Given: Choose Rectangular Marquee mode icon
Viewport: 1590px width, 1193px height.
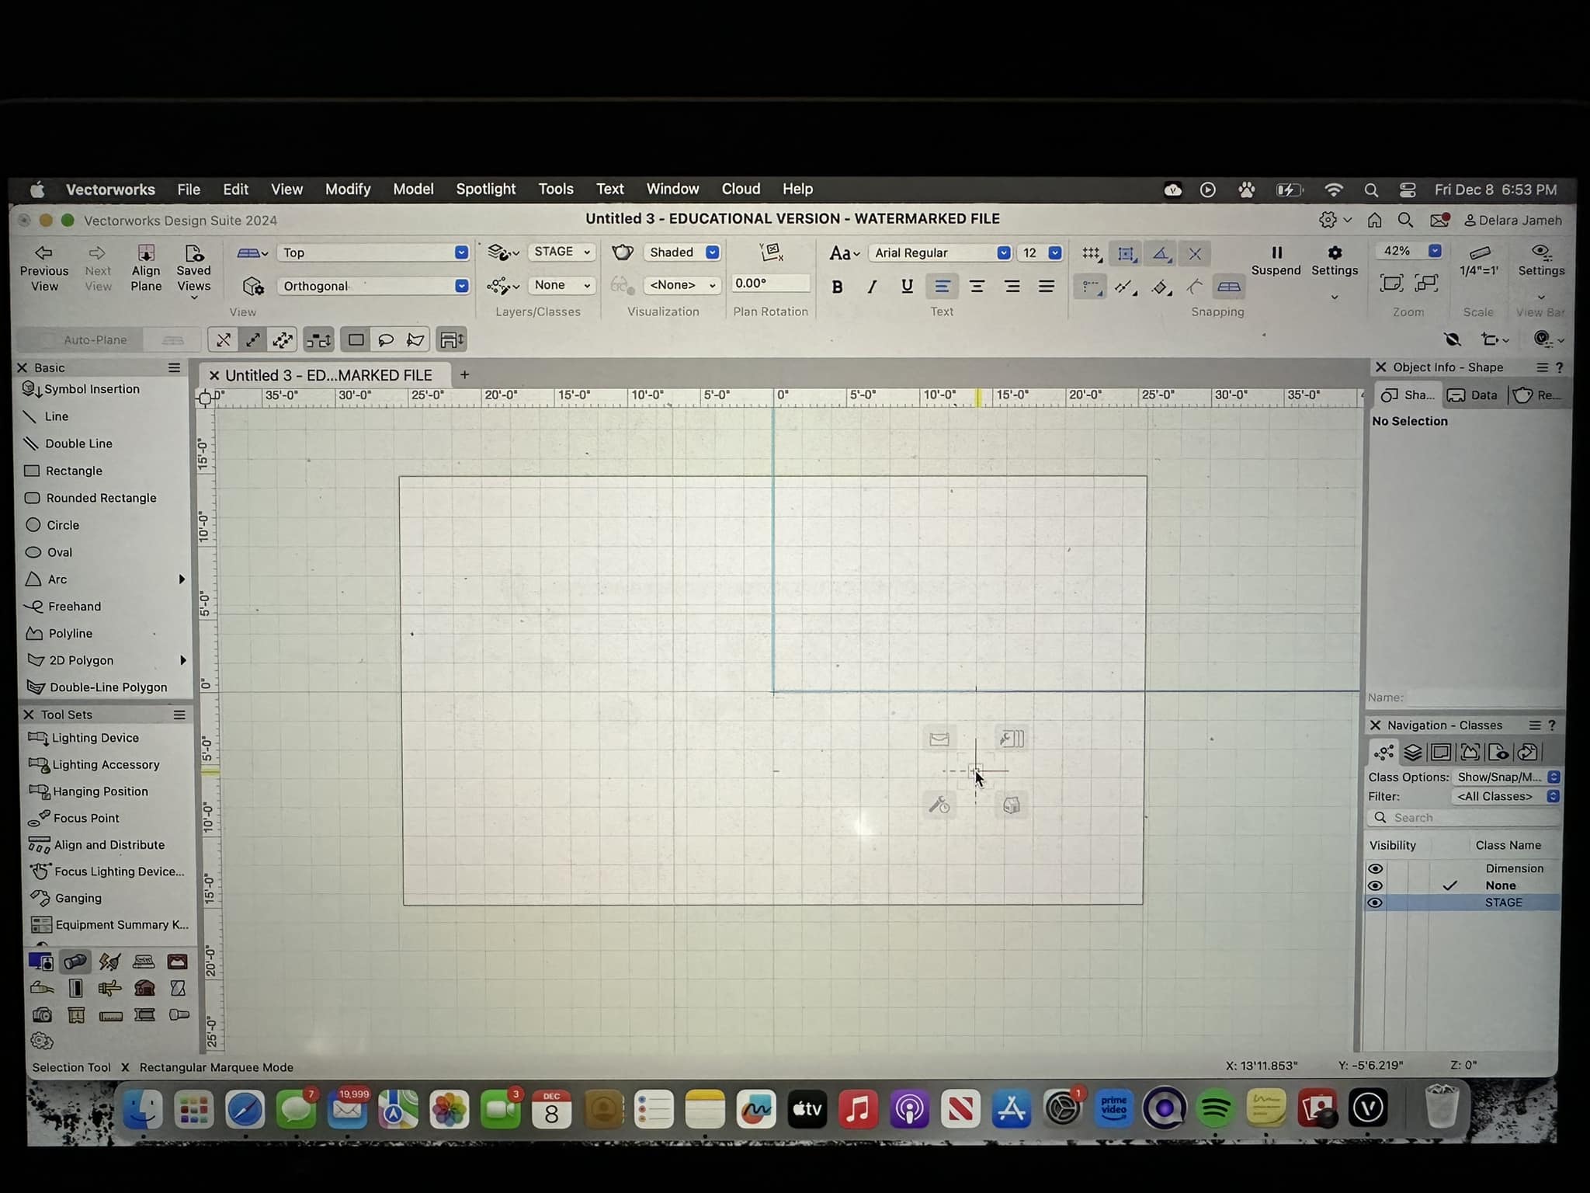Looking at the screenshot, I should coord(356,340).
